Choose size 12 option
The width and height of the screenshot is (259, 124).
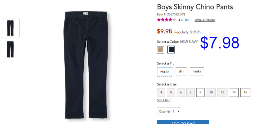point(222,93)
